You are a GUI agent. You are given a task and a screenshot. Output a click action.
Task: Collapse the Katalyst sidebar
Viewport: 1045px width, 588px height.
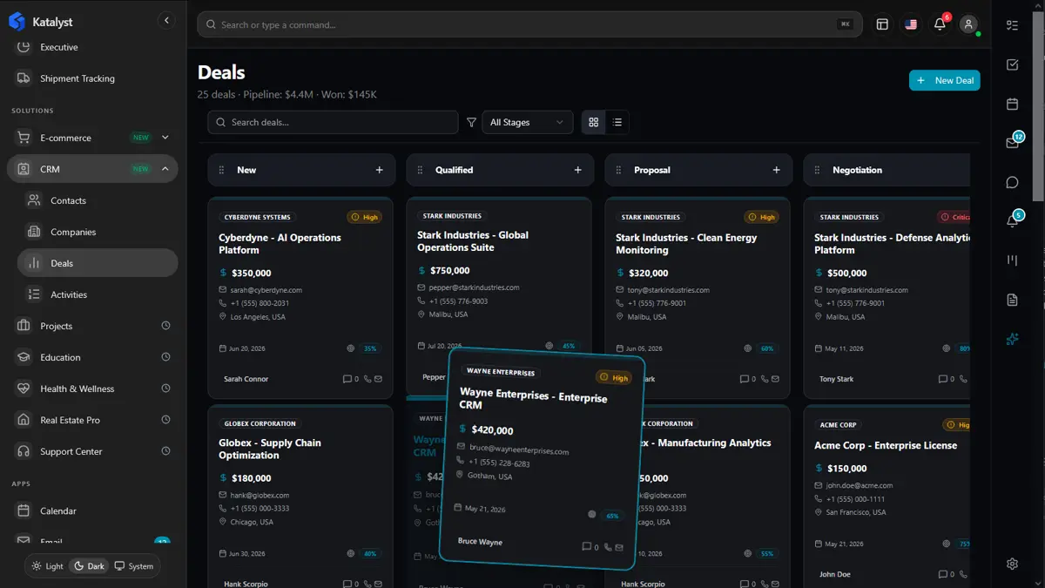(166, 20)
